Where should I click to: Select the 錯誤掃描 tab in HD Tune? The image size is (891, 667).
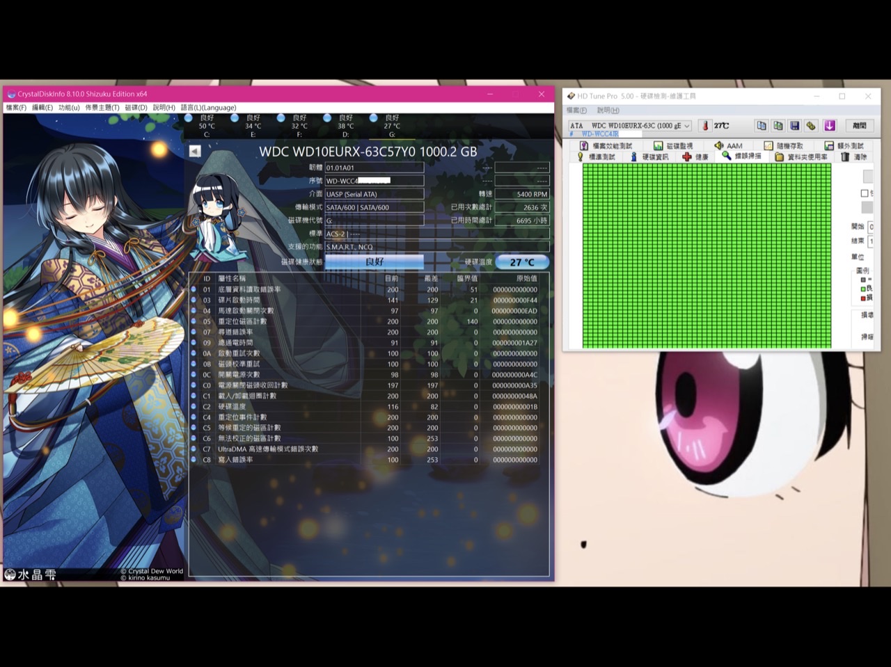tap(742, 156)
